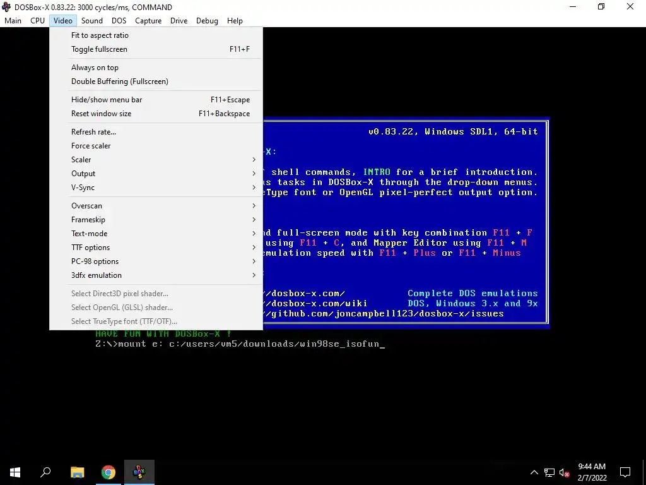Click the green INTRO word
The image size is (646, 485).
pyautogui.click(x=377, y=172)
